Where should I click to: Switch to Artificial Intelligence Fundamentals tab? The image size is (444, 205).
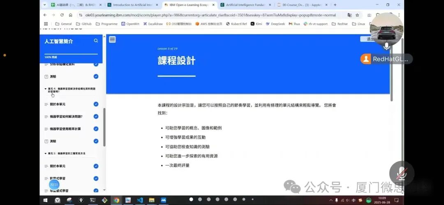[246, 5]
